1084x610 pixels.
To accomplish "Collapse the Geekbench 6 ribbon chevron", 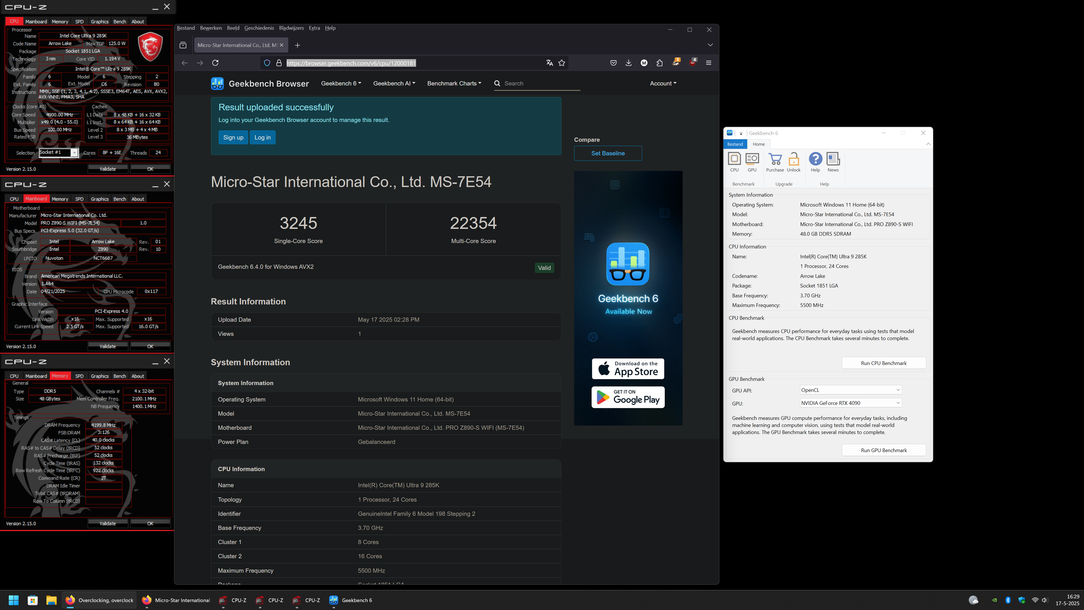I will (928, 144).
